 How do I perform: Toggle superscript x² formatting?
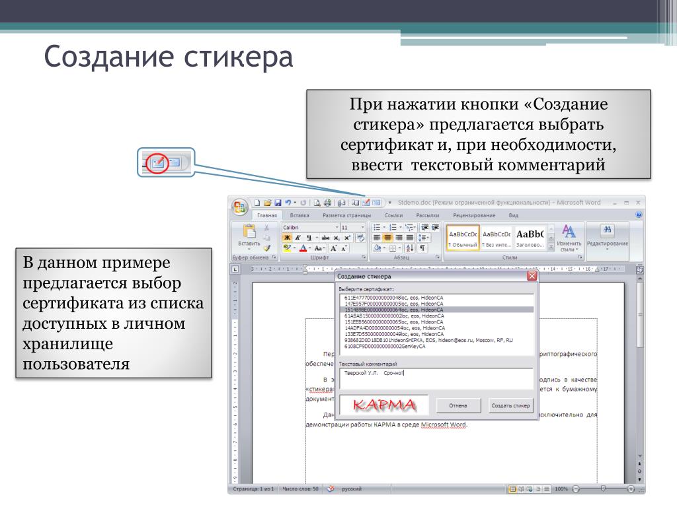(346, 238)
